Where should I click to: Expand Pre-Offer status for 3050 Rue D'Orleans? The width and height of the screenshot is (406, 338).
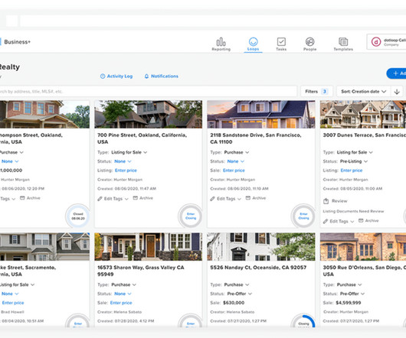(x=352, y=294)
